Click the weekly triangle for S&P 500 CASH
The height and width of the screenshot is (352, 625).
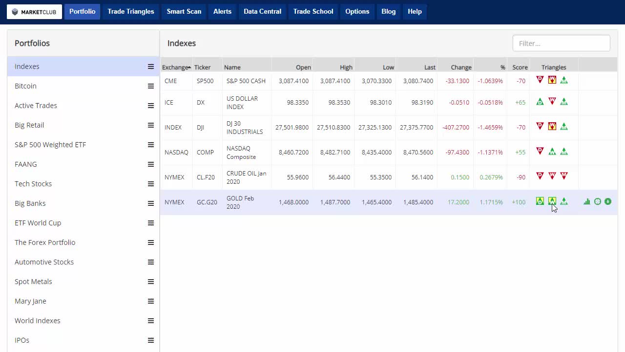point(552,80)
